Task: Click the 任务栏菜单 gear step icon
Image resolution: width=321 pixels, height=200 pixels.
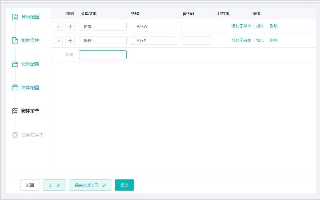Action: point(15,135)
